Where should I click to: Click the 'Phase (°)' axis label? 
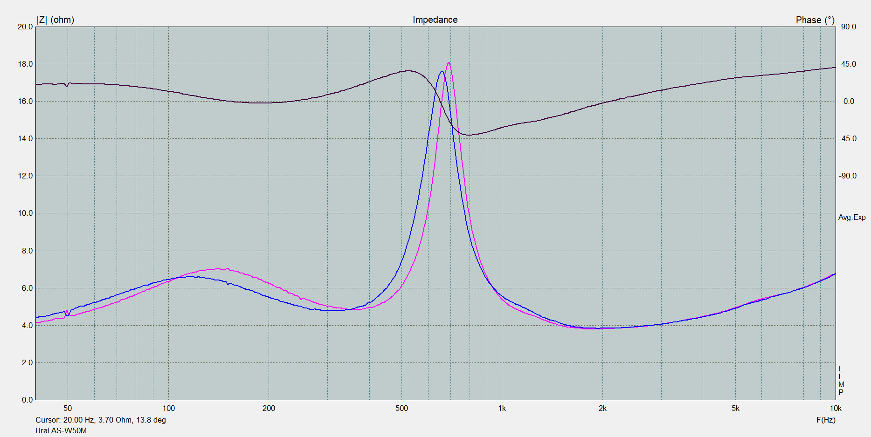pos(815,20)
